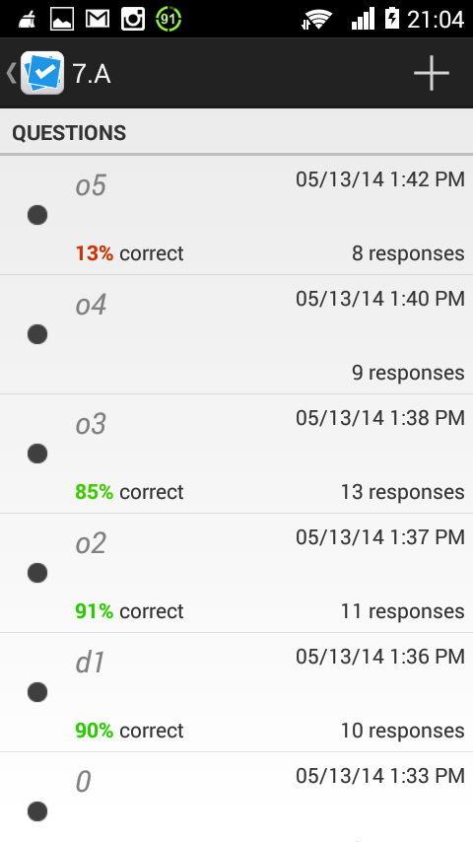Viewport: 473px width, 842px height.
Task: Tap the Plickers app logo icon
Action: coord(42,73)
